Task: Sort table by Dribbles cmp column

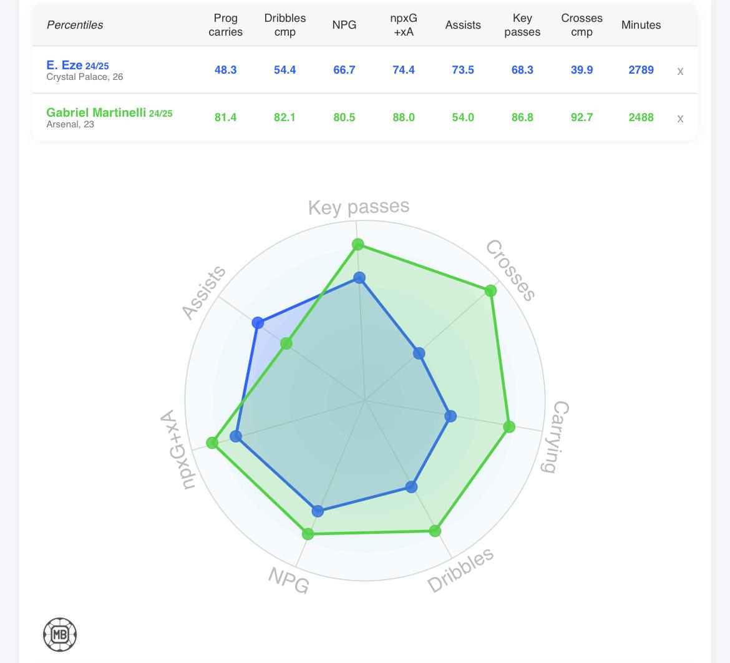Action: pyautogui.click(x=285, y=25)
